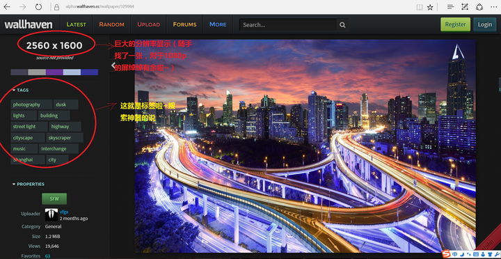Image resolution: width=501 pixels, height=259 pixels.
Task: Click the Shanghai tag
Action: (28, 160)
